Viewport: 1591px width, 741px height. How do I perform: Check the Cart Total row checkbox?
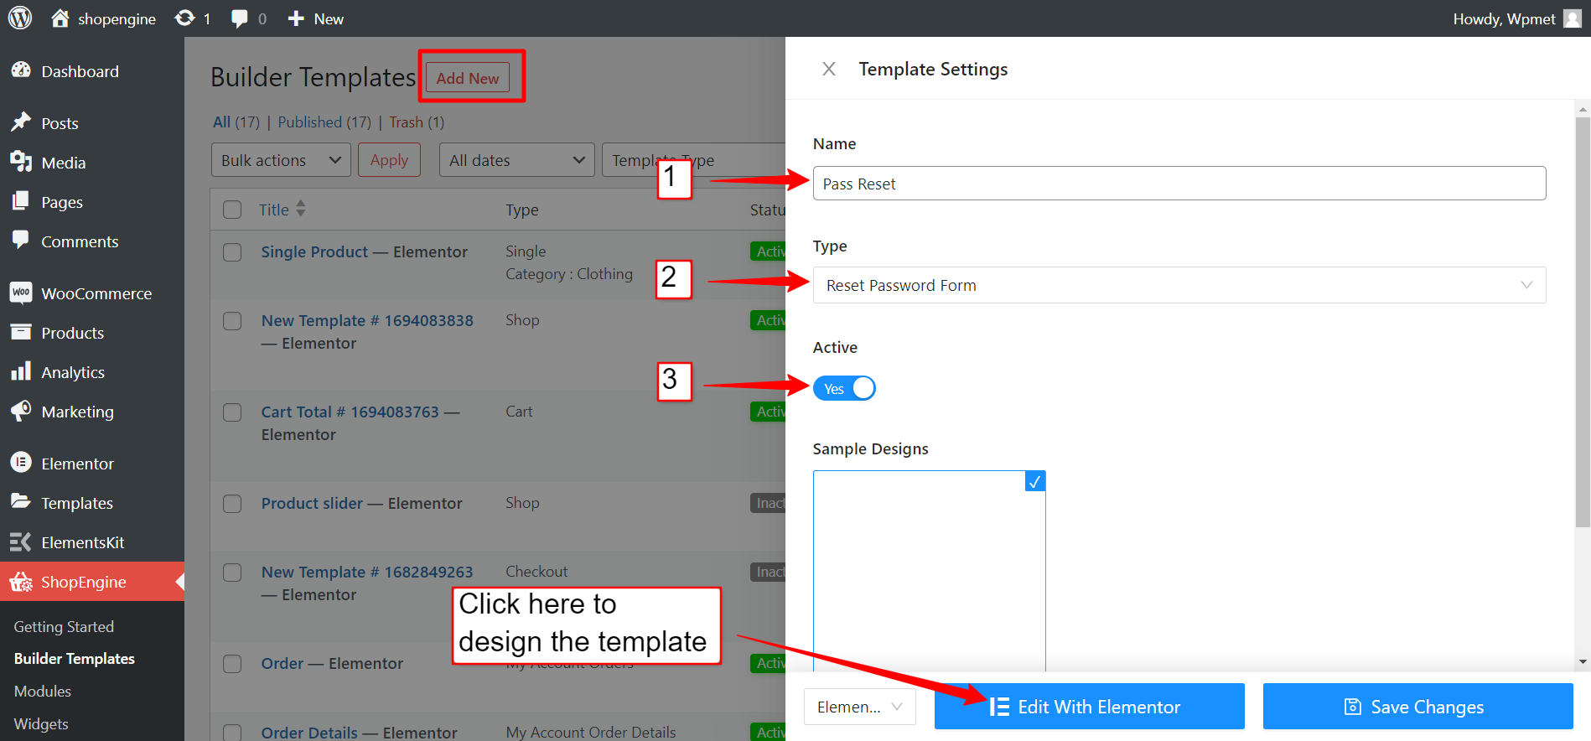coord(232,412)
